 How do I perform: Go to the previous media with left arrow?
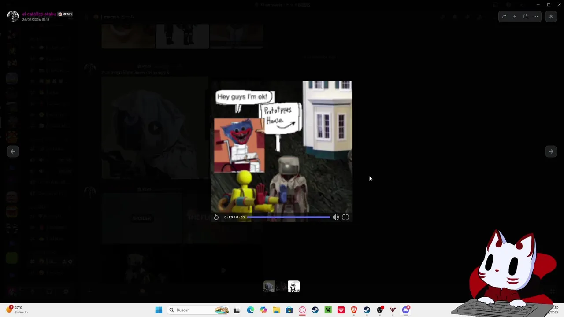click(x=13, y=151)
